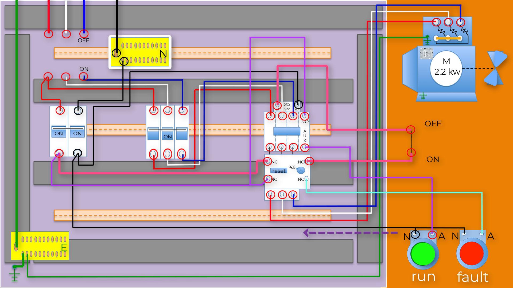
Task: Click the red phase ON terminal of isolator
Action: coord(48,77)
